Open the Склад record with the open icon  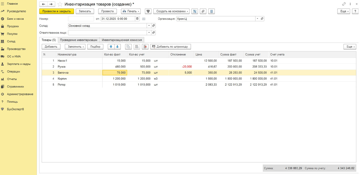coord(154,26)
